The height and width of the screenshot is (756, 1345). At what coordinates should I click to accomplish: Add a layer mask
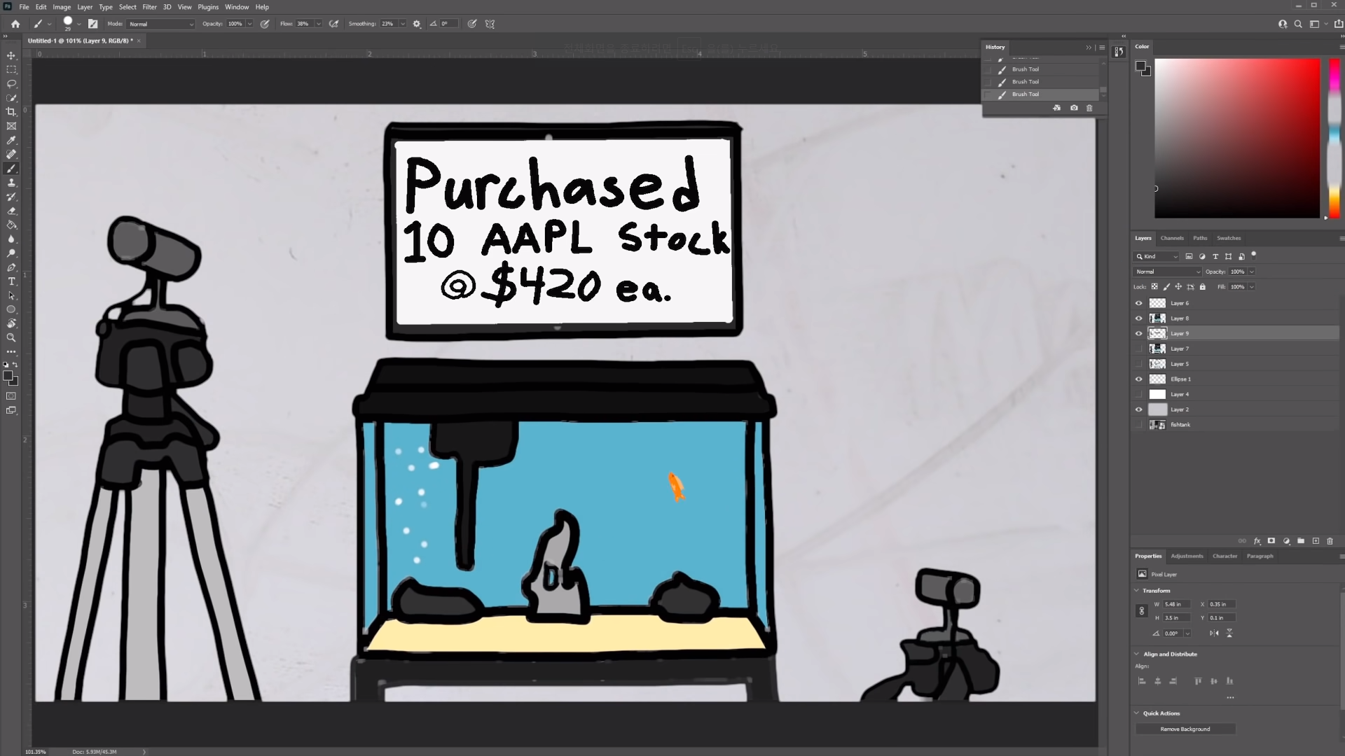(x=1271, y=541)
